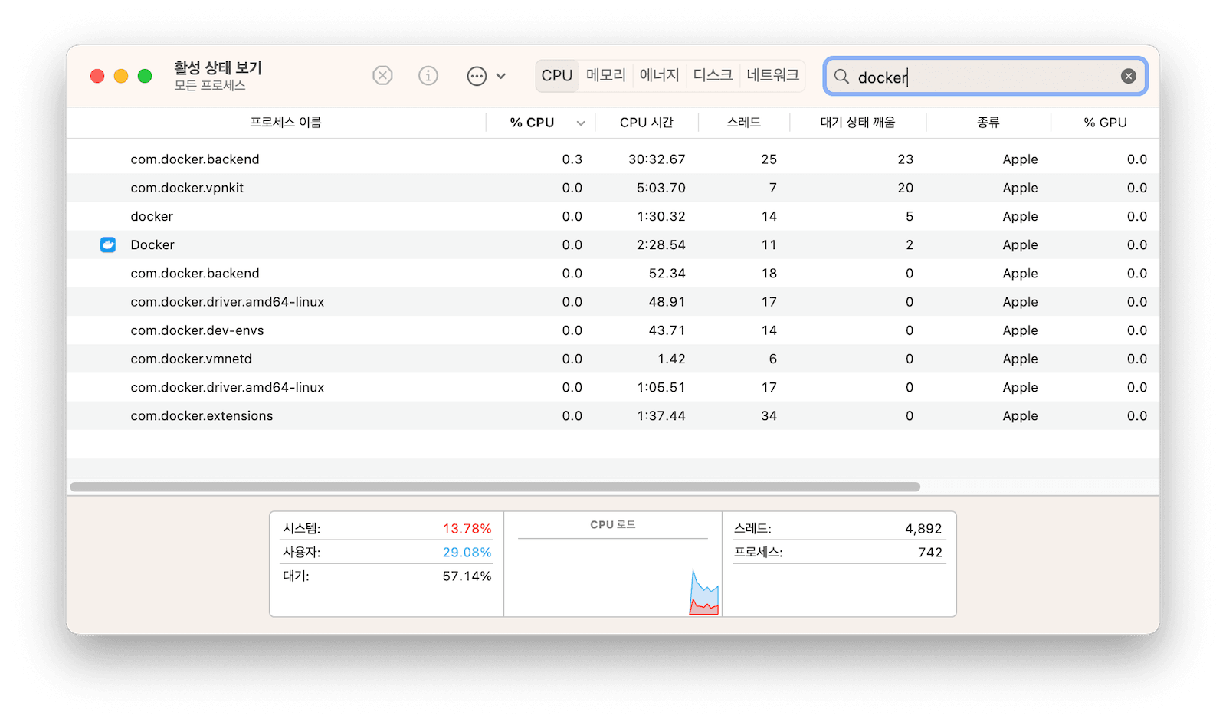Viewport: 1226px width, 722px height.
Task: Select com.docker.backend row with 52.34
Action: (x=613, y=273)
